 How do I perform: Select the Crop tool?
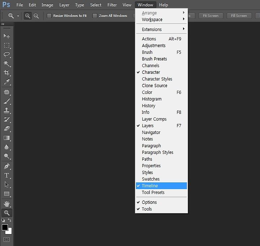[6, 73]
